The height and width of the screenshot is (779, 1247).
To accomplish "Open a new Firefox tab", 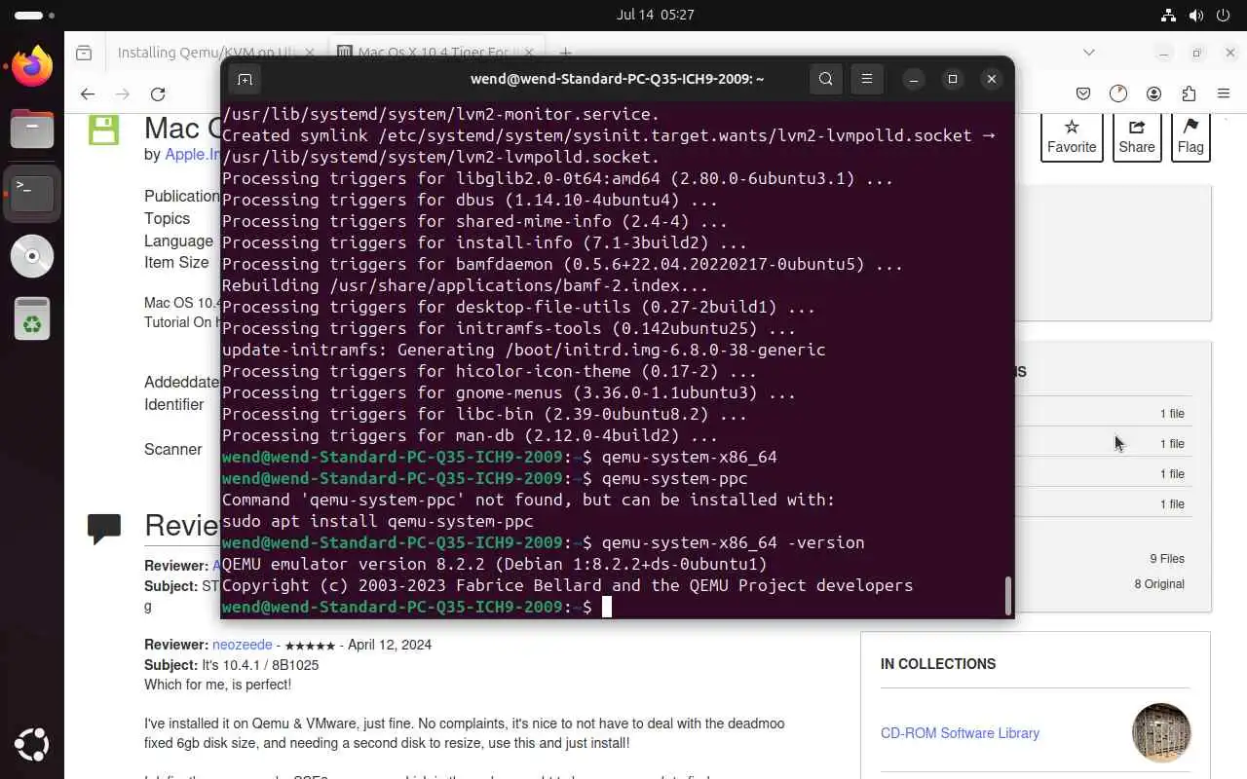I will pyautogui.click(x=565, y=53).
